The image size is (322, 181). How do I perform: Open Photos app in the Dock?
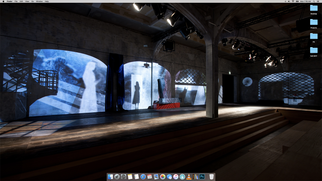click(x=163, y=177)
